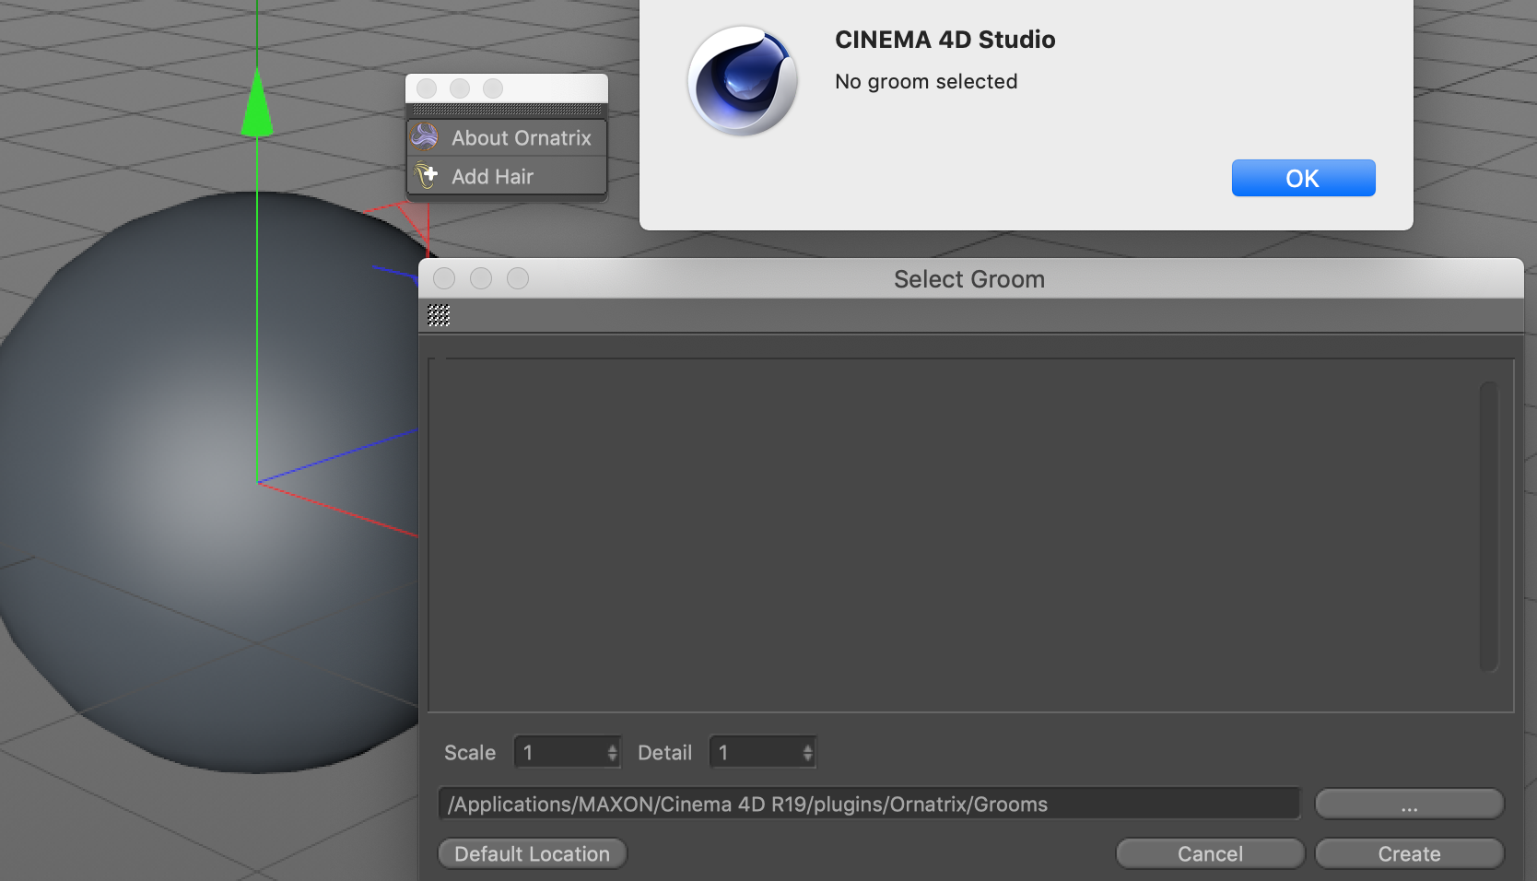
Task: Click the red axis plane handle near the sphere
Action: [411, 217]
